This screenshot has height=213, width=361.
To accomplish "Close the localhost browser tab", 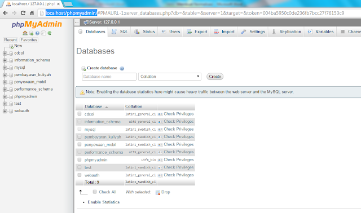I will (59, 4).
